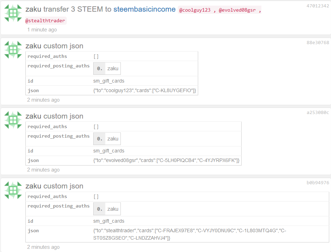
Task: Open transaction hash 88e30768
Action: pos(318,43)
